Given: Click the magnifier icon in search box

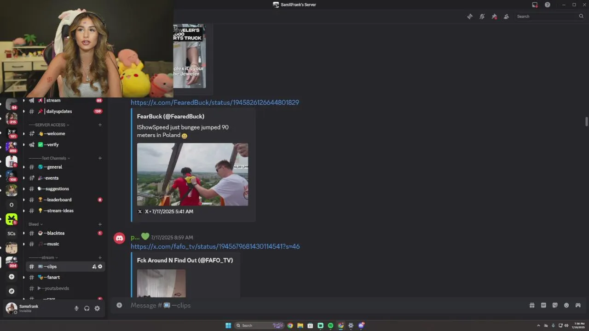Looking at the screenshot, I should tap(581, 17).
